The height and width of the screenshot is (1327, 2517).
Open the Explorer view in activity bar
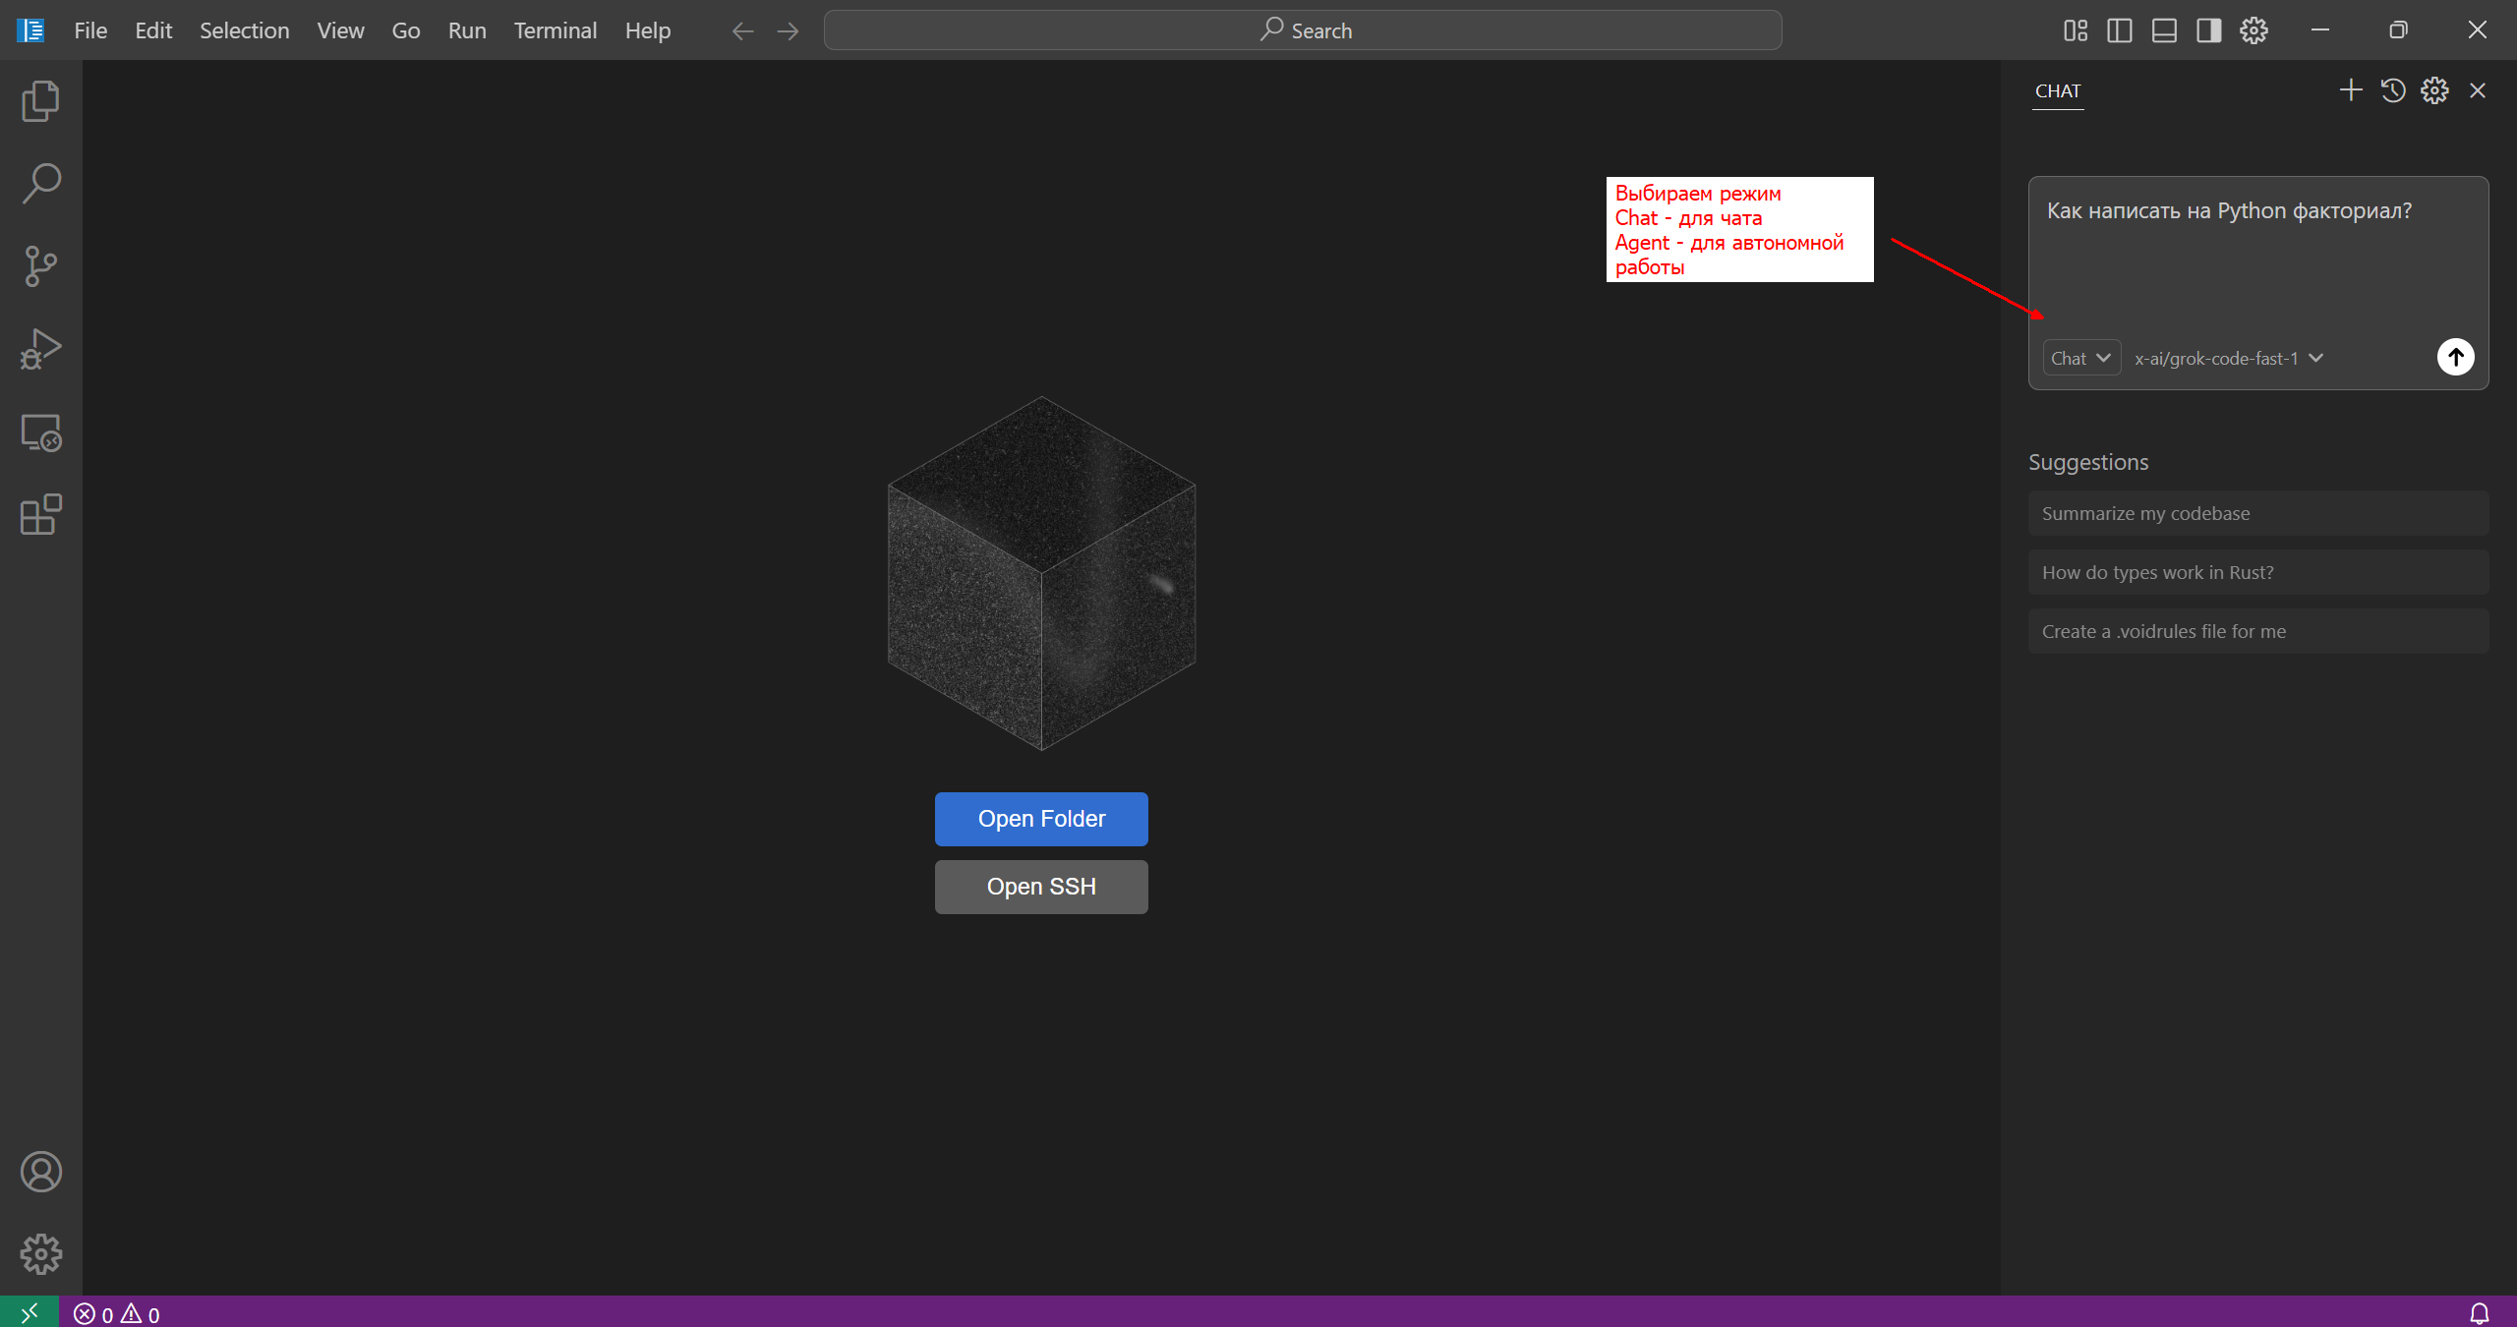coord(40,101)
